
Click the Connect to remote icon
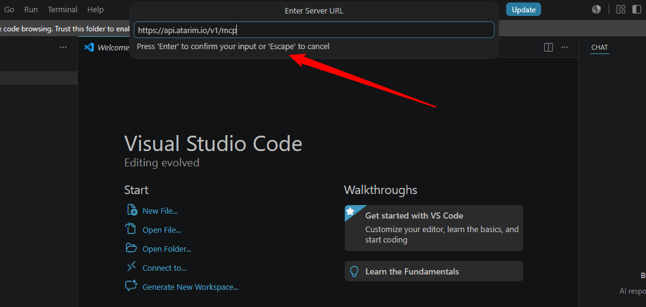coord(131,266)
